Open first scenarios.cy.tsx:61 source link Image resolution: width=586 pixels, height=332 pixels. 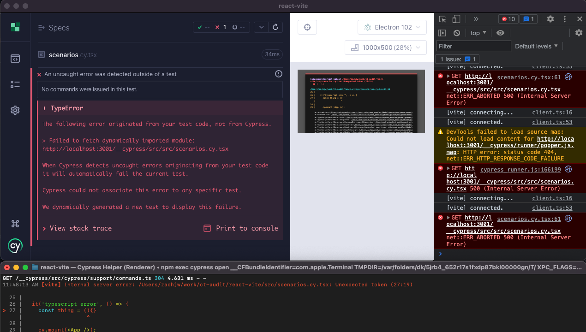(x=529, y=77)
